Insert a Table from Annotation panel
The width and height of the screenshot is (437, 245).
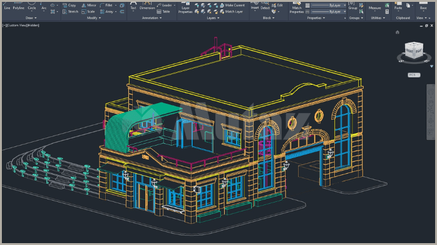(x=163, y=12)
